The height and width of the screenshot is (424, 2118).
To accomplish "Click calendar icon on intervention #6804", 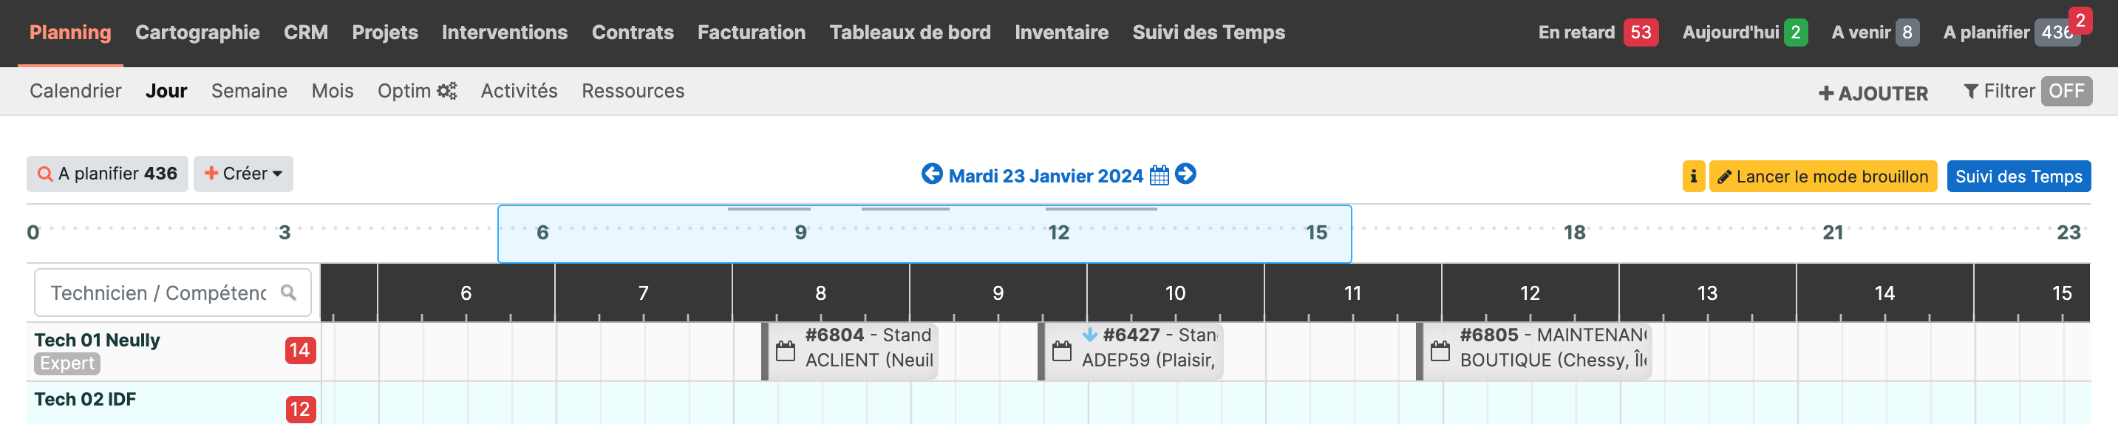I will click(x=786, y=352).
